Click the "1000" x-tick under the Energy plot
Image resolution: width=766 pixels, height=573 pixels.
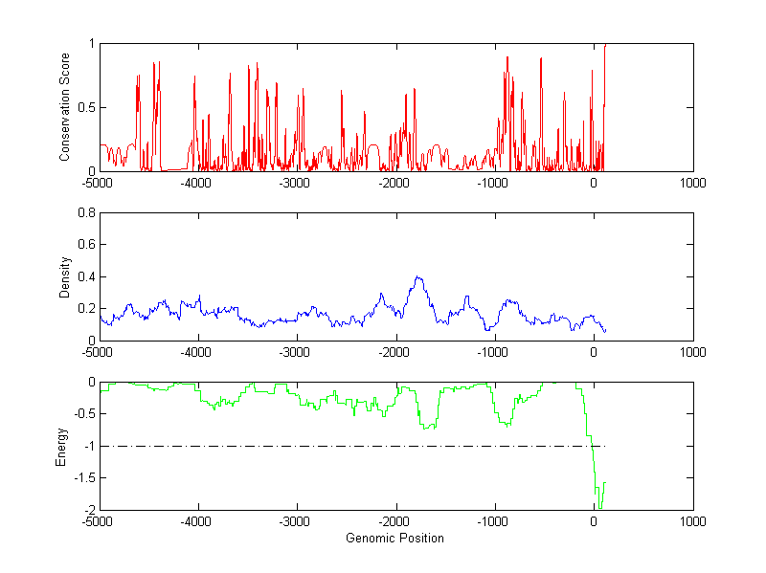click(692, 521)
